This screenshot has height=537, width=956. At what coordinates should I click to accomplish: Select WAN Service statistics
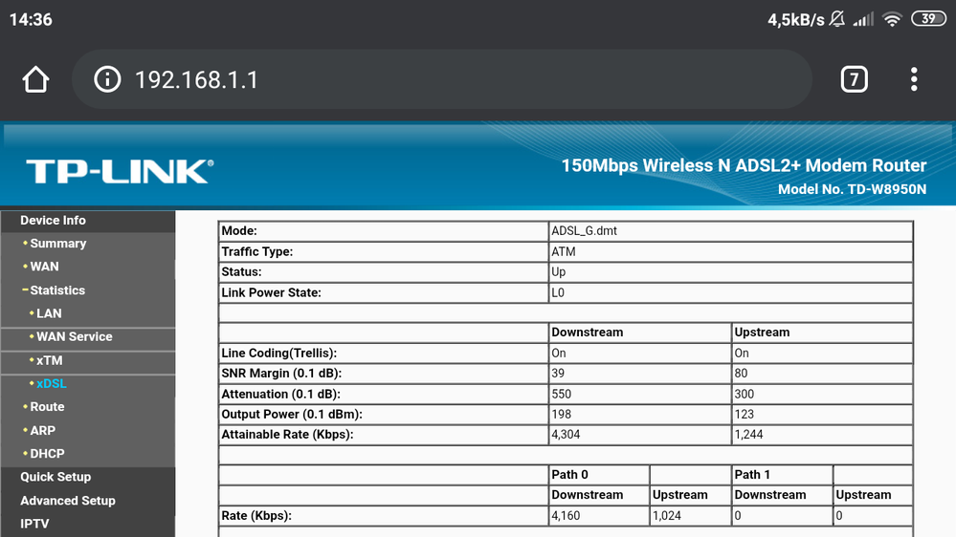(74, 337)
